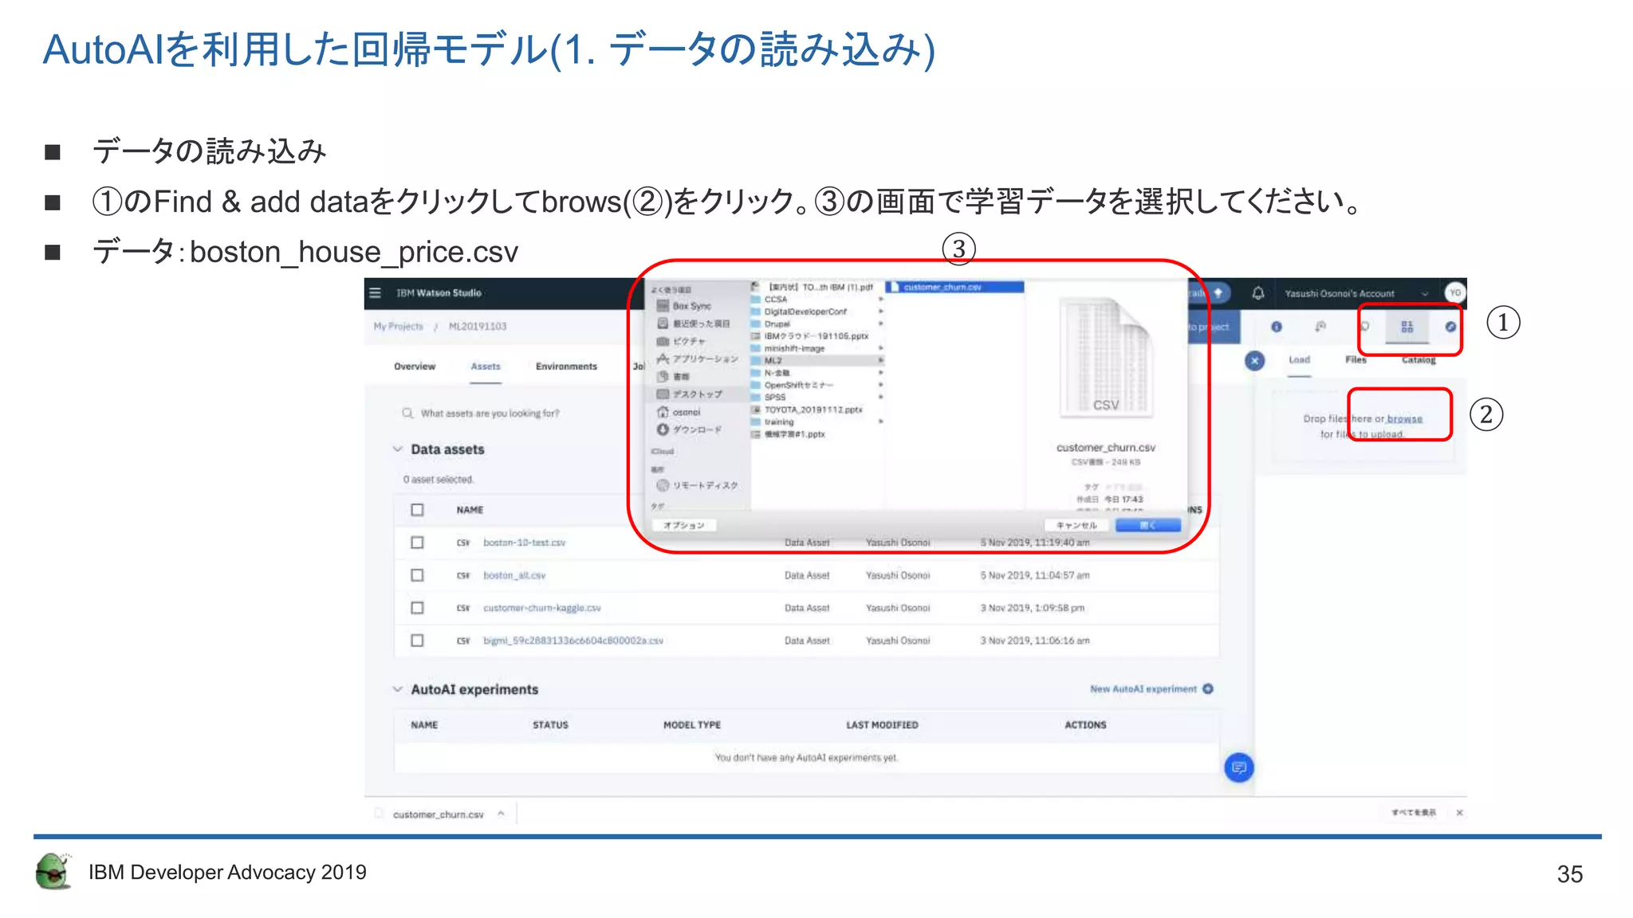The height and width of the screenshot is (918, 1633).
Task: Check the boston_alt.csv row checkbox
Action: tap(417, 575)
